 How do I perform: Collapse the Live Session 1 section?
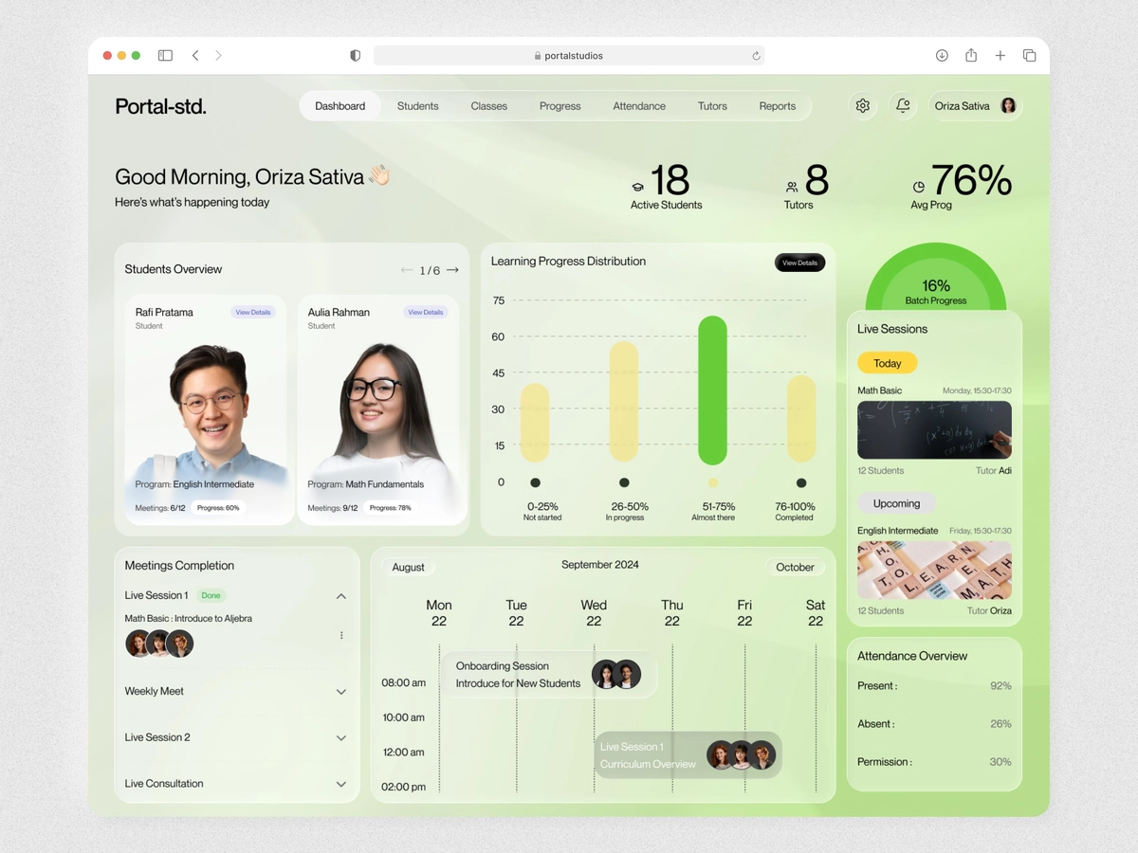tap(341, 596)
